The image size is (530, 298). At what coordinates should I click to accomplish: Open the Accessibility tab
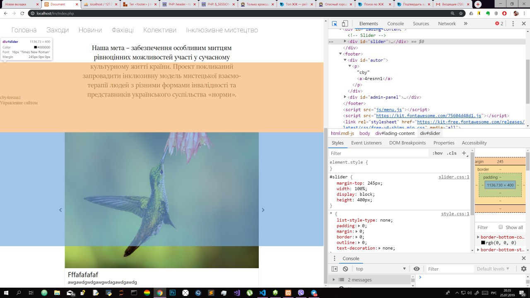(474, 143)
